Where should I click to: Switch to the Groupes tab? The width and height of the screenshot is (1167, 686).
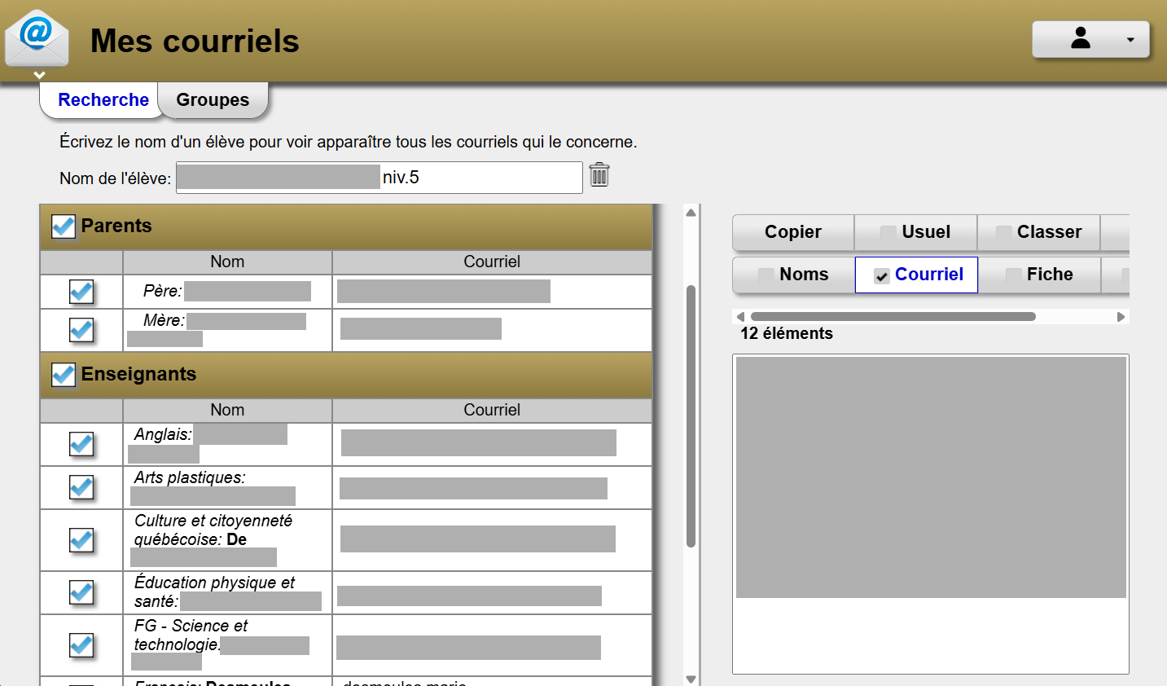coord(213,100)
